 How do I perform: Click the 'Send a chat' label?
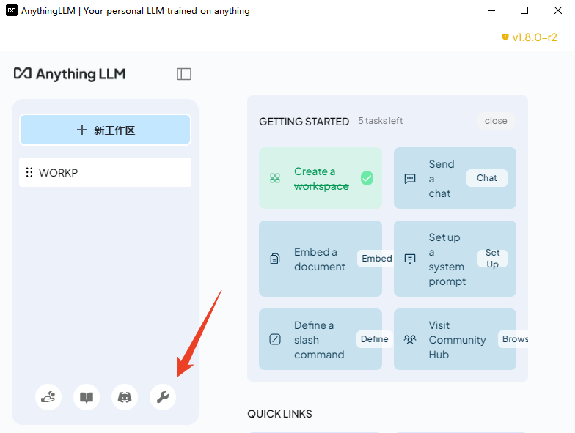point(442,179)
